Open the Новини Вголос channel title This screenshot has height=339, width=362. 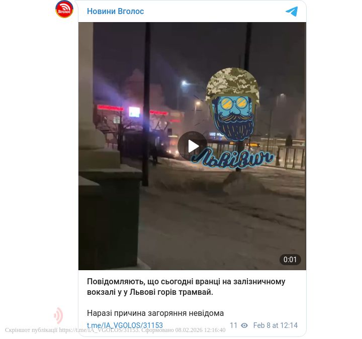(115, 11)
